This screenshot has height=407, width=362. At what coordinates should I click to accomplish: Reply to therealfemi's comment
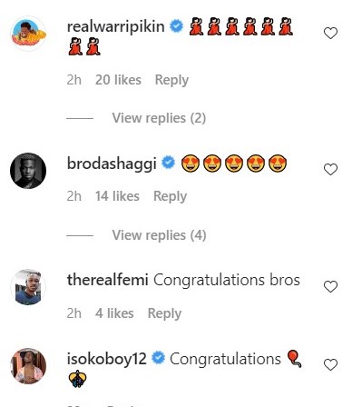pyautogui.click(x=164, y=313)
